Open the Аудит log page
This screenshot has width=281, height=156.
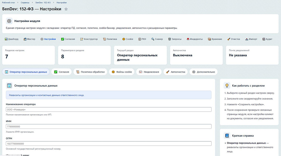click(267, 39)
